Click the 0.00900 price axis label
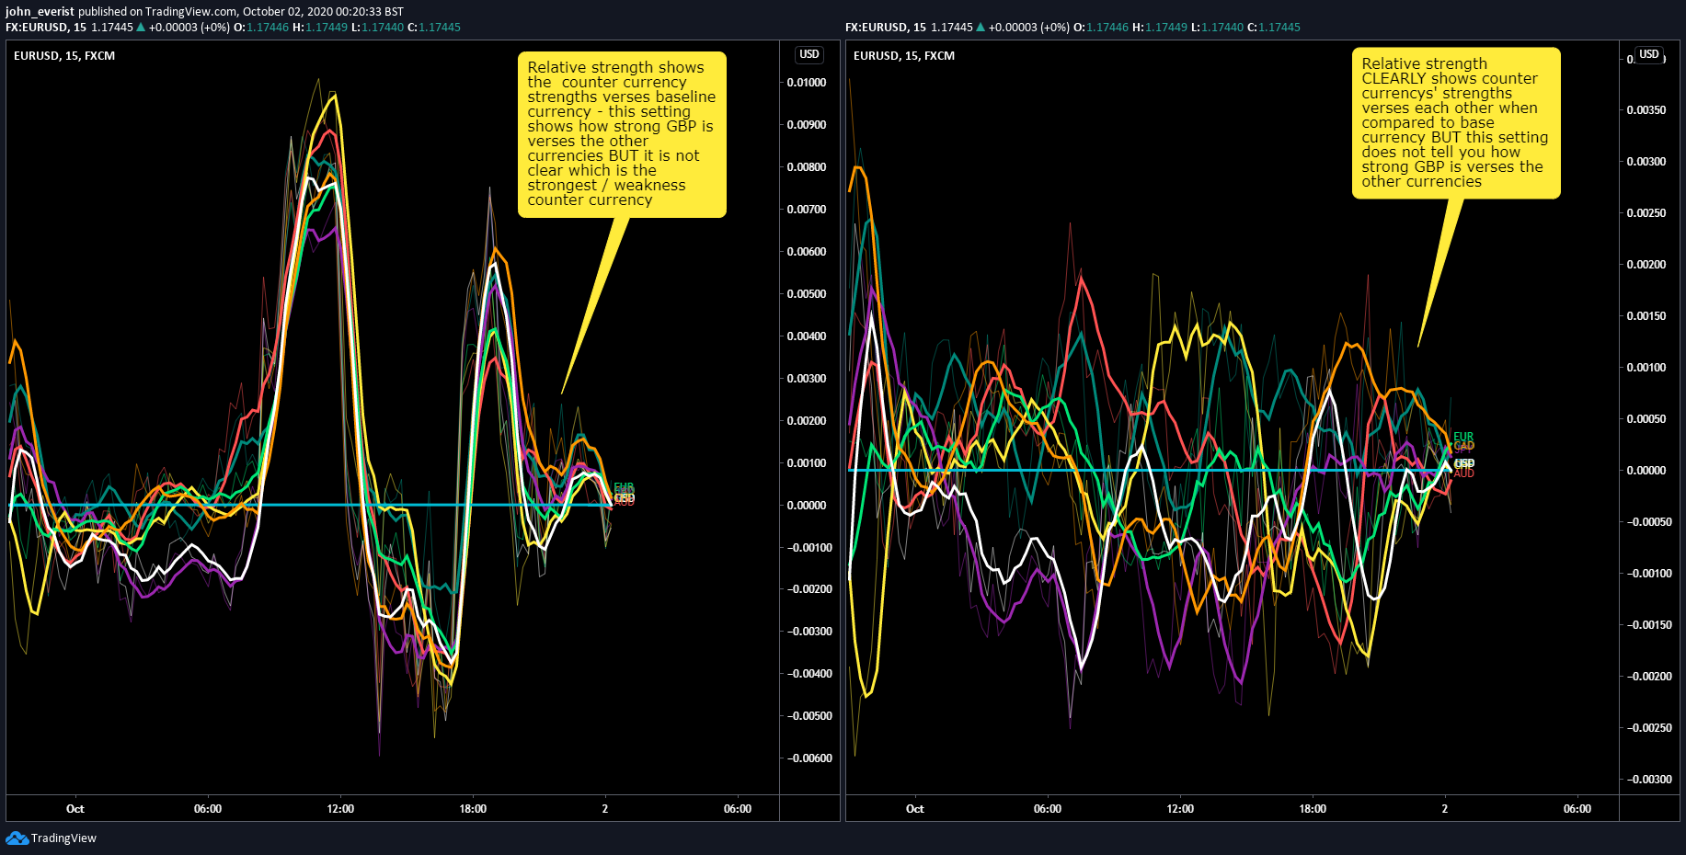Image resolution: width=1686 pixels, height=855 pixels. pyautogui.click(x=807, y=125)
